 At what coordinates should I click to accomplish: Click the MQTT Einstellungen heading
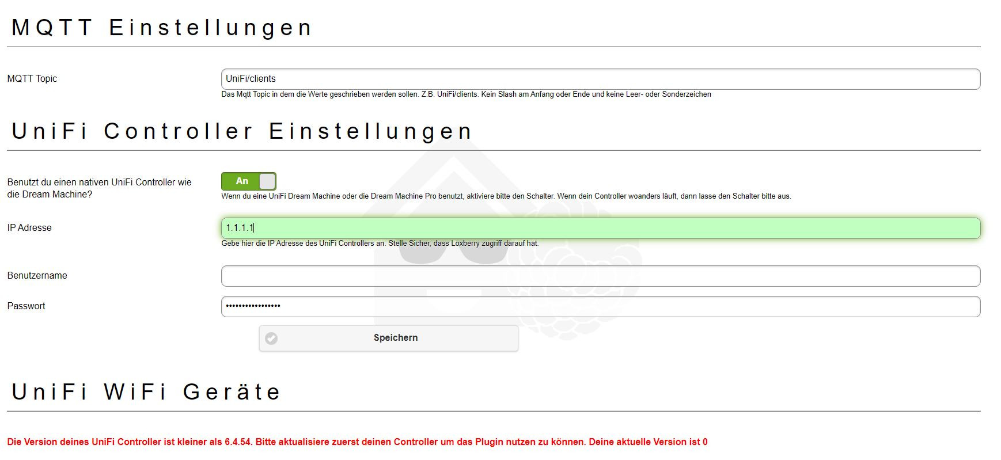click(x=162, y=28)
